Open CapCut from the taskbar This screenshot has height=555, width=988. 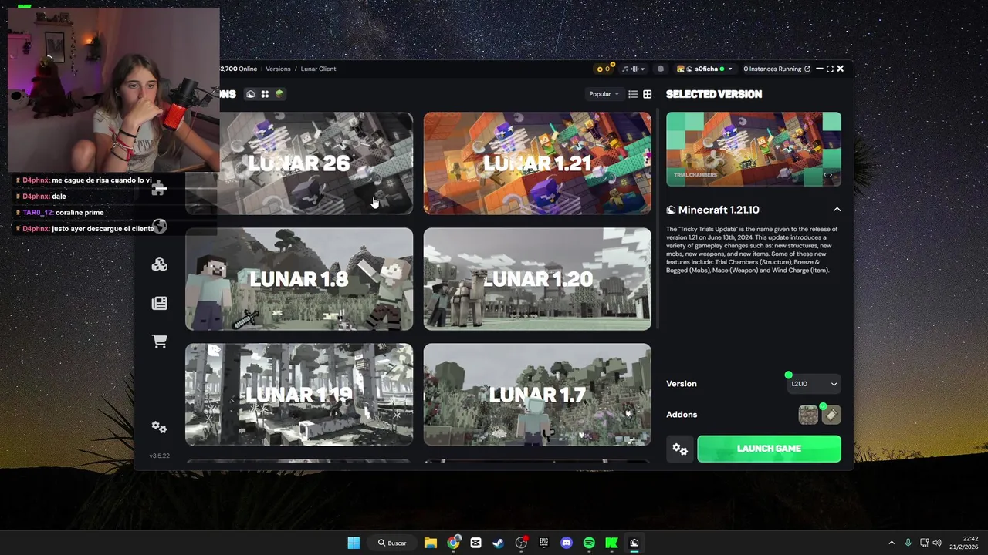[x=475, y=543]
